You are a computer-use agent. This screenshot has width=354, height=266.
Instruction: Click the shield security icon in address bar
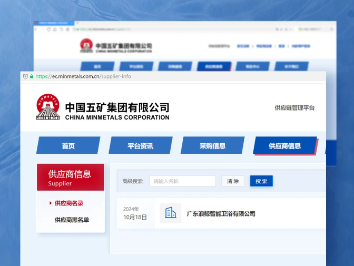click(25, 76)
